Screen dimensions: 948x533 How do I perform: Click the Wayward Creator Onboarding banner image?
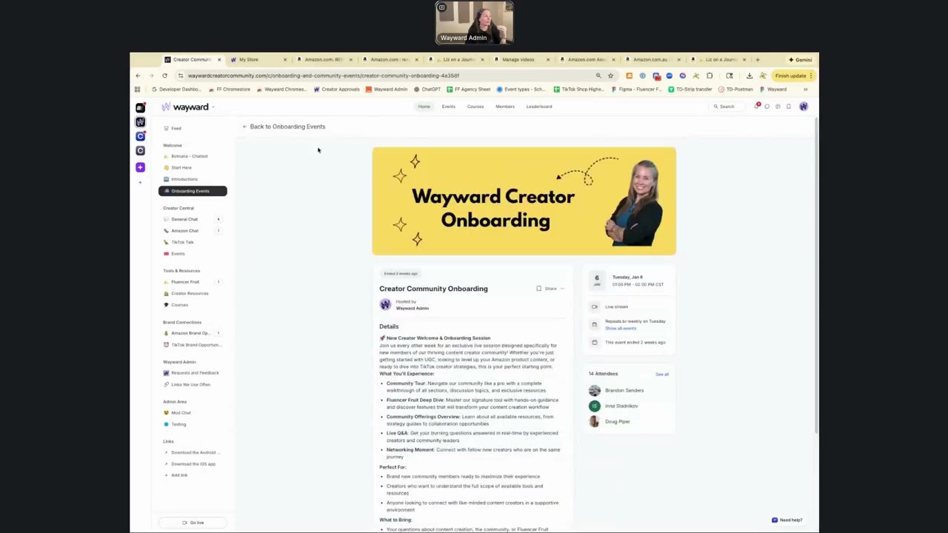524,201
